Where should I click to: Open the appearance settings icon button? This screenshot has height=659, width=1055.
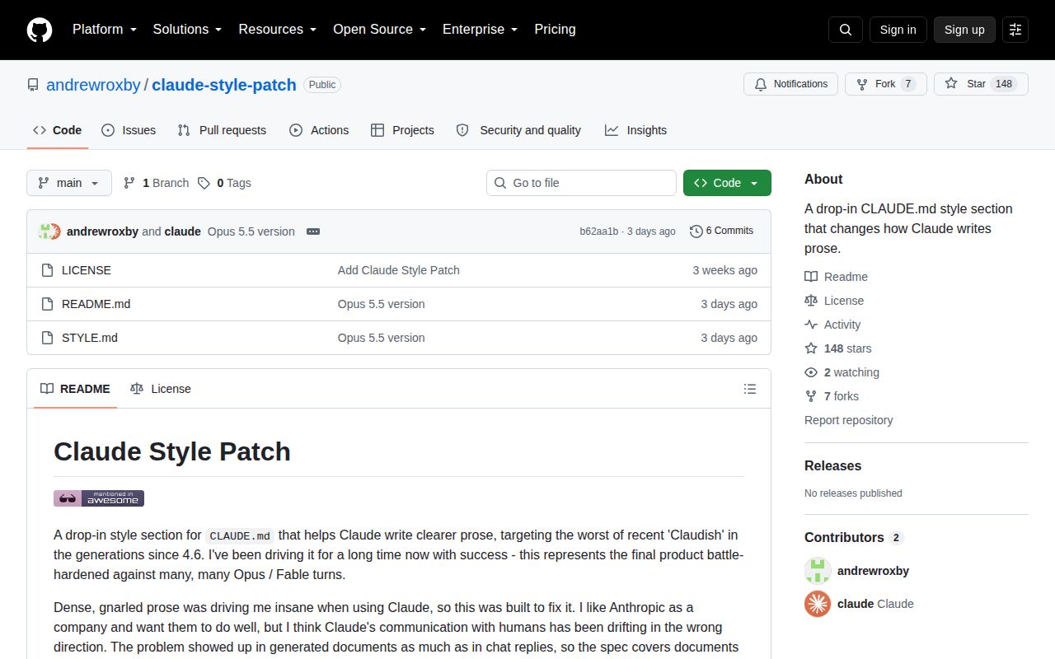[1015, 30]
